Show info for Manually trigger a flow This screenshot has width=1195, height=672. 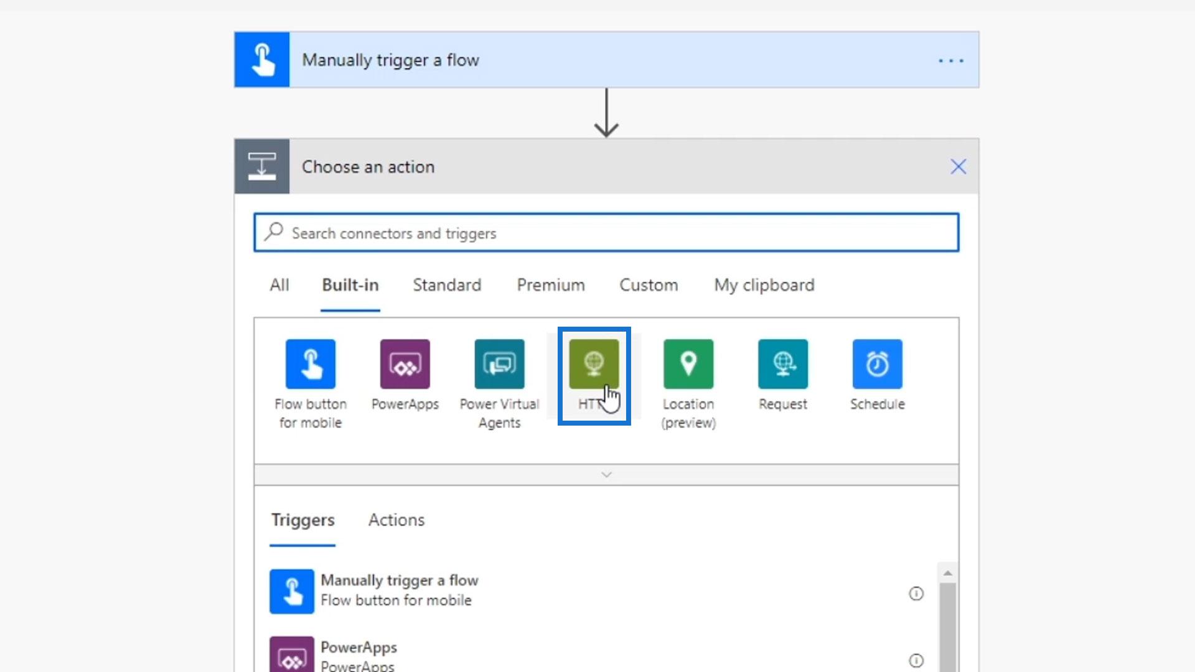(916, 594)
